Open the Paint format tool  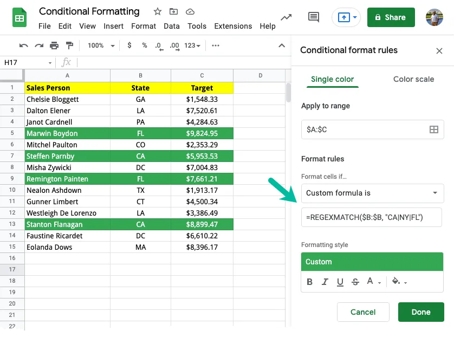[69, 46]
